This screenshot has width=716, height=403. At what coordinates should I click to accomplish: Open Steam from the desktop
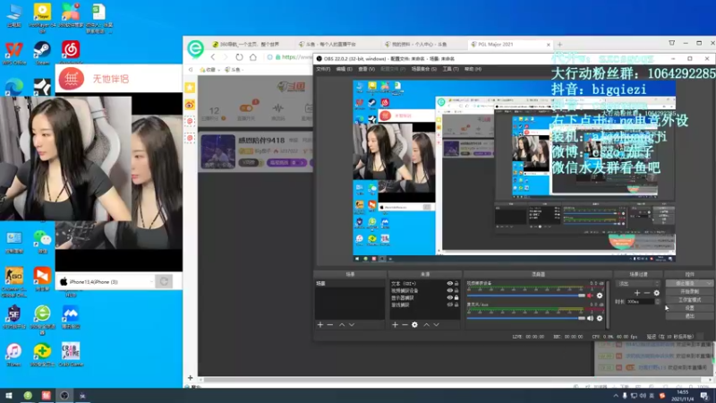[42, 53]
